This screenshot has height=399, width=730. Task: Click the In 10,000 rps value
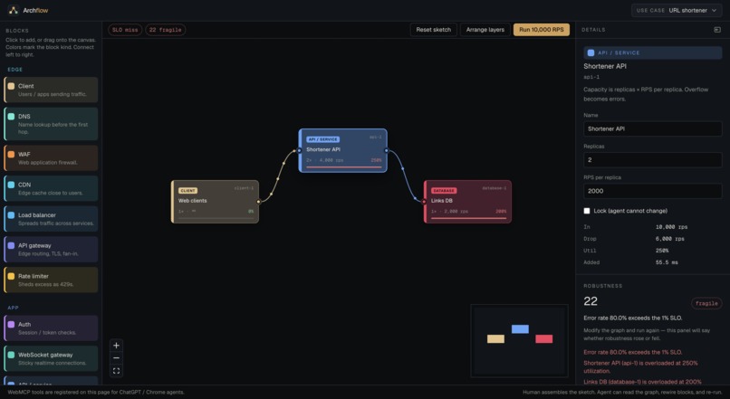671,227
